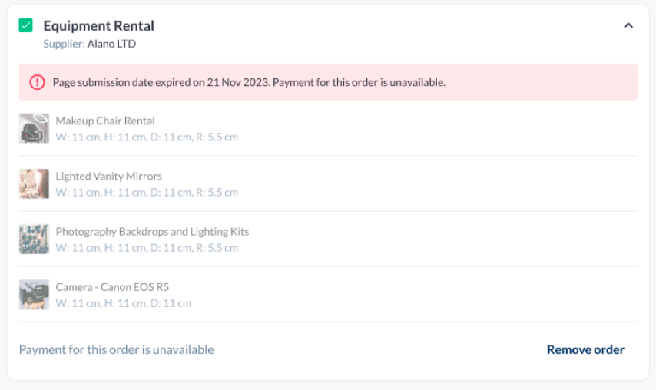Click the Supplier label text
Screen dimensions: 656x390
point(64,44)
